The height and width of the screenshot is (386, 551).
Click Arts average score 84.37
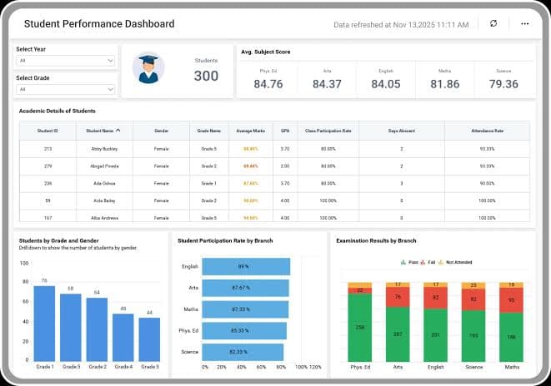click(327, 84)
